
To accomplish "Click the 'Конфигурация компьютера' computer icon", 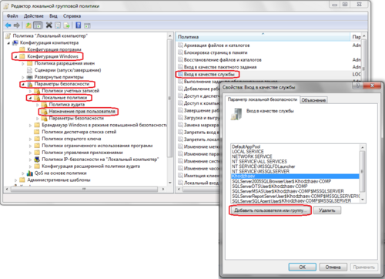I will 15,42.
